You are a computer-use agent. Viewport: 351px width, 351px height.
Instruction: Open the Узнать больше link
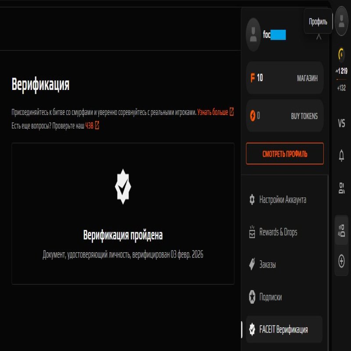point(215,112)
